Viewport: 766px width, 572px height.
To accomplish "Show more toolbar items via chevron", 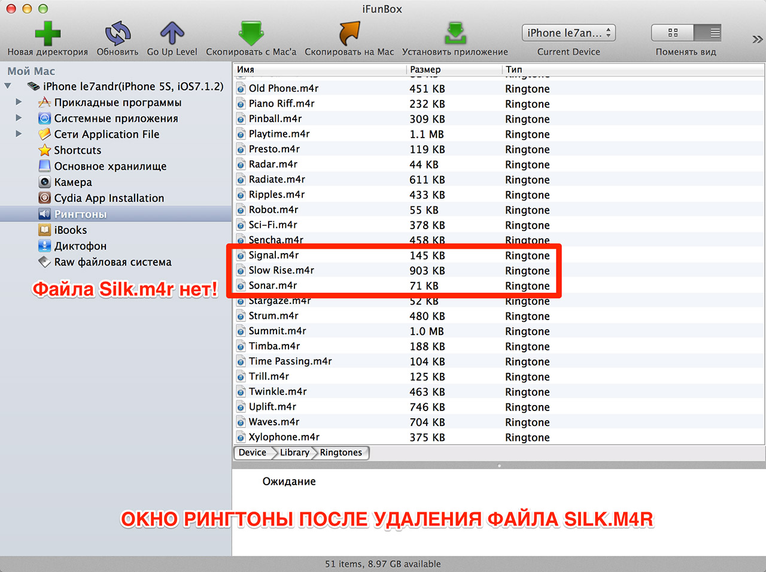I will tap(757, 39).
